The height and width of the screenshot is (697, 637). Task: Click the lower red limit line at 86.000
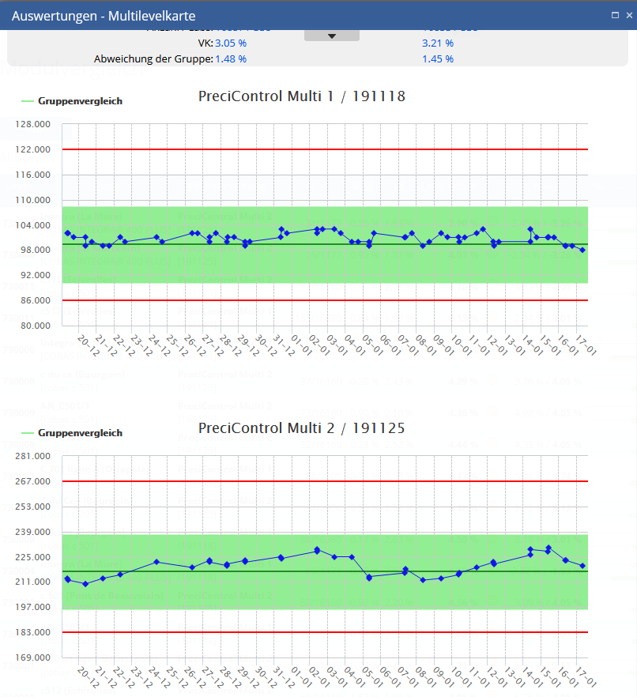325,300
